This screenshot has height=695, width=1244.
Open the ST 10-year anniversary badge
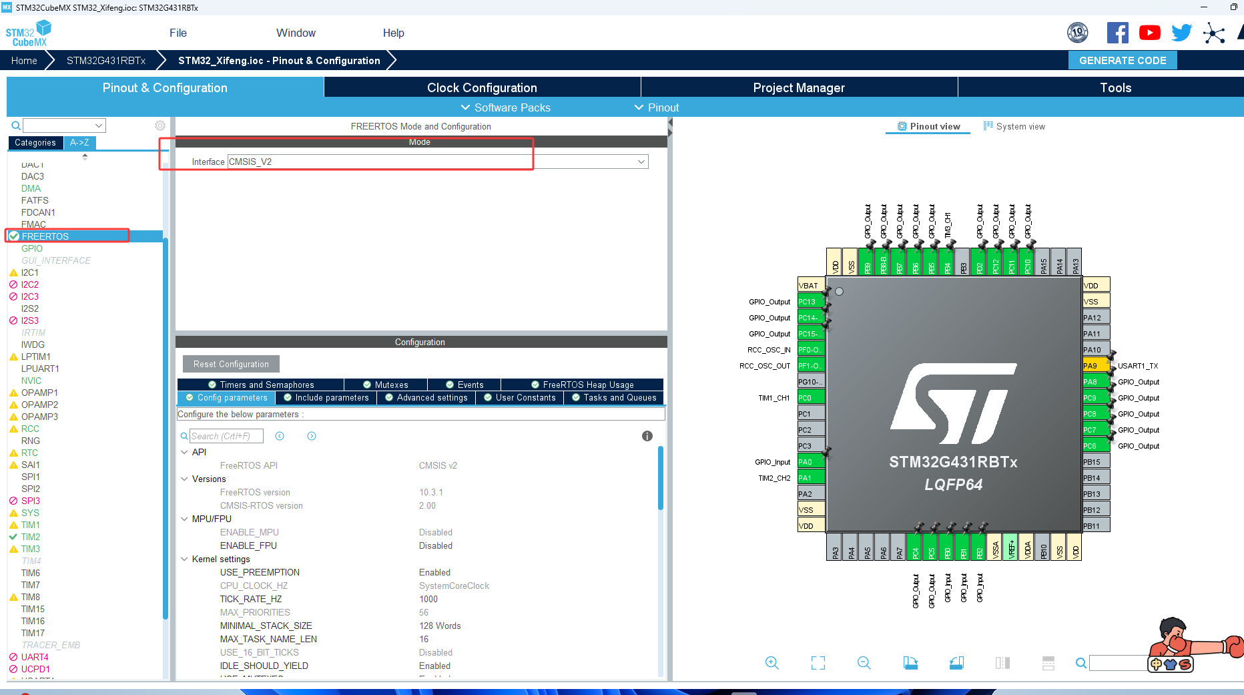[1078, 33]
